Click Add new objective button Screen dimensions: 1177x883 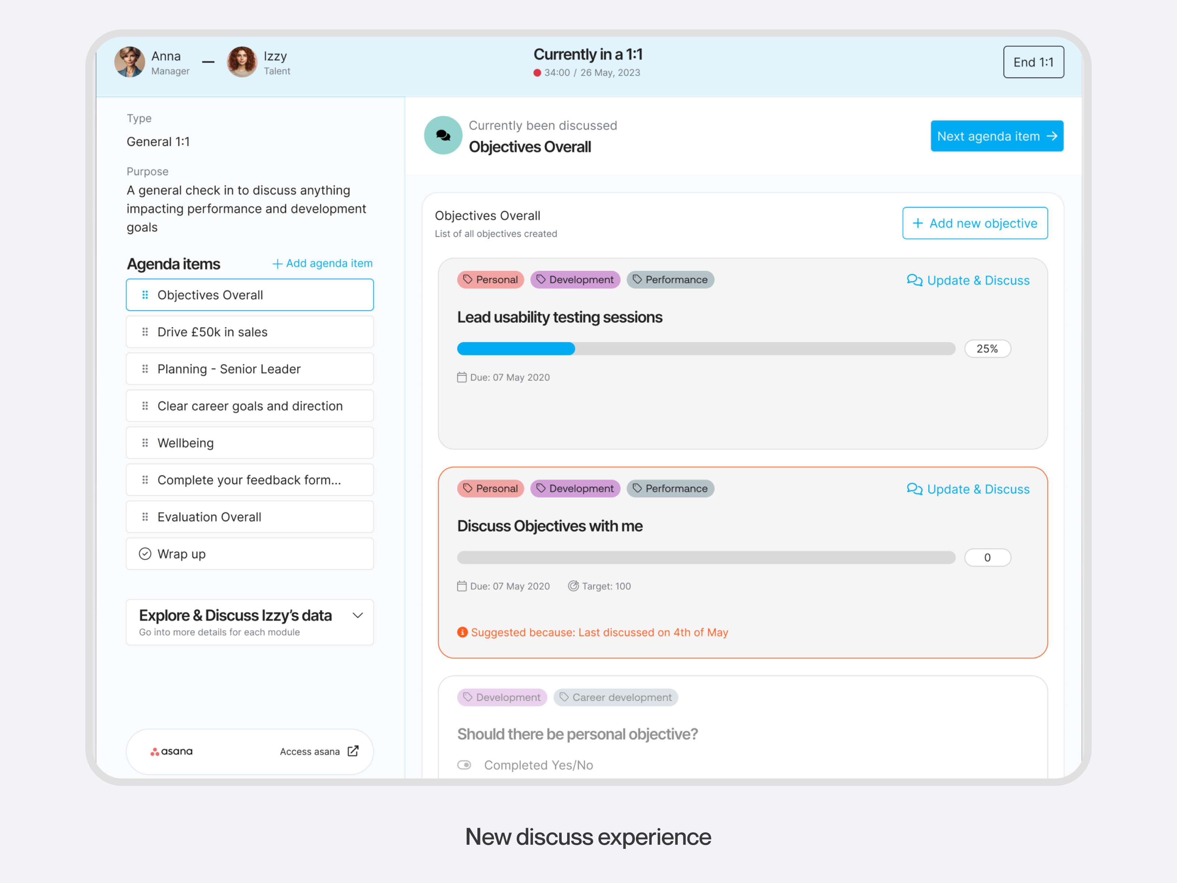tap(974, 223)
